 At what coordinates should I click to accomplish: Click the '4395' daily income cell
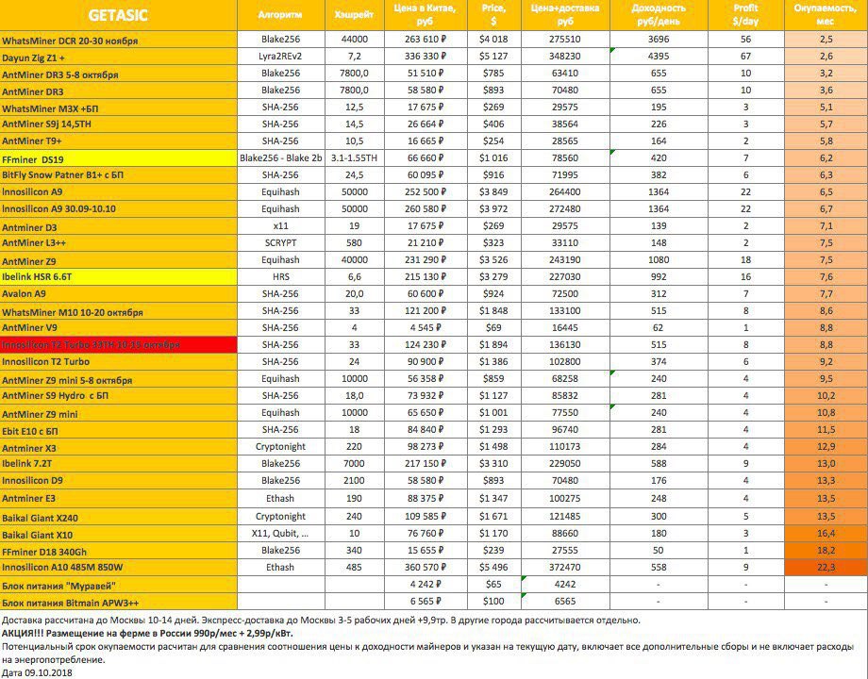pos(659,57)
